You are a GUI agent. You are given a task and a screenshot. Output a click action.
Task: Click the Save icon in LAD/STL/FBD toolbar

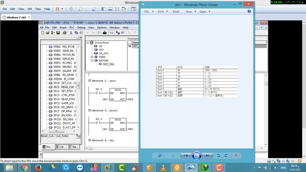click(x=58, y=33)
